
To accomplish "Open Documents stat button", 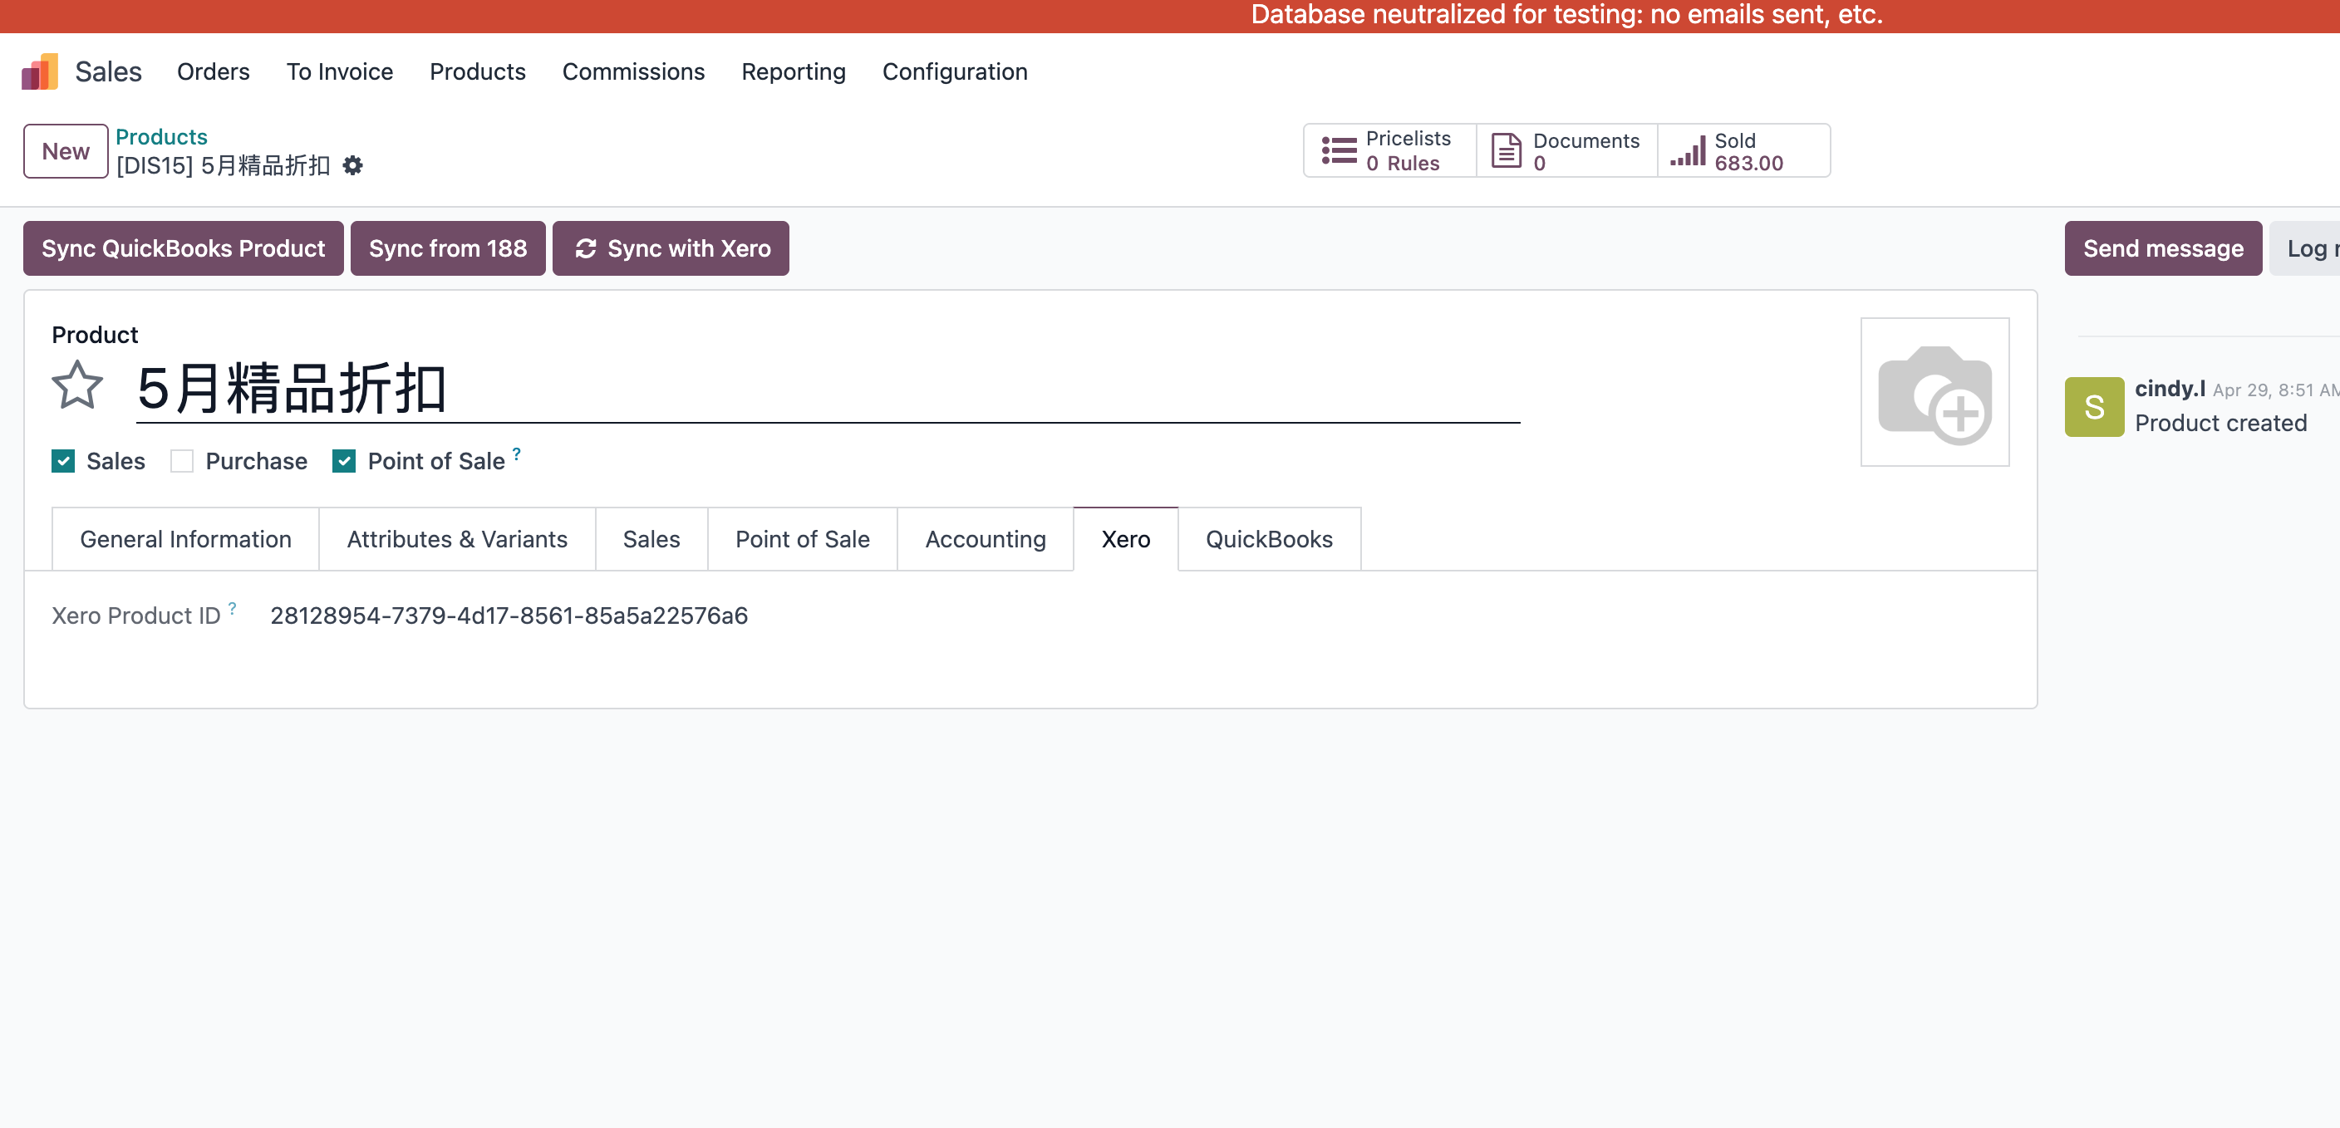I will tap(1567, 151).
